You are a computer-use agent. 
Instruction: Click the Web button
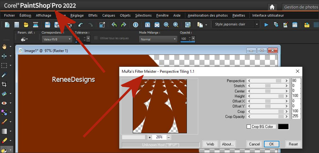[x=210, y=144]
